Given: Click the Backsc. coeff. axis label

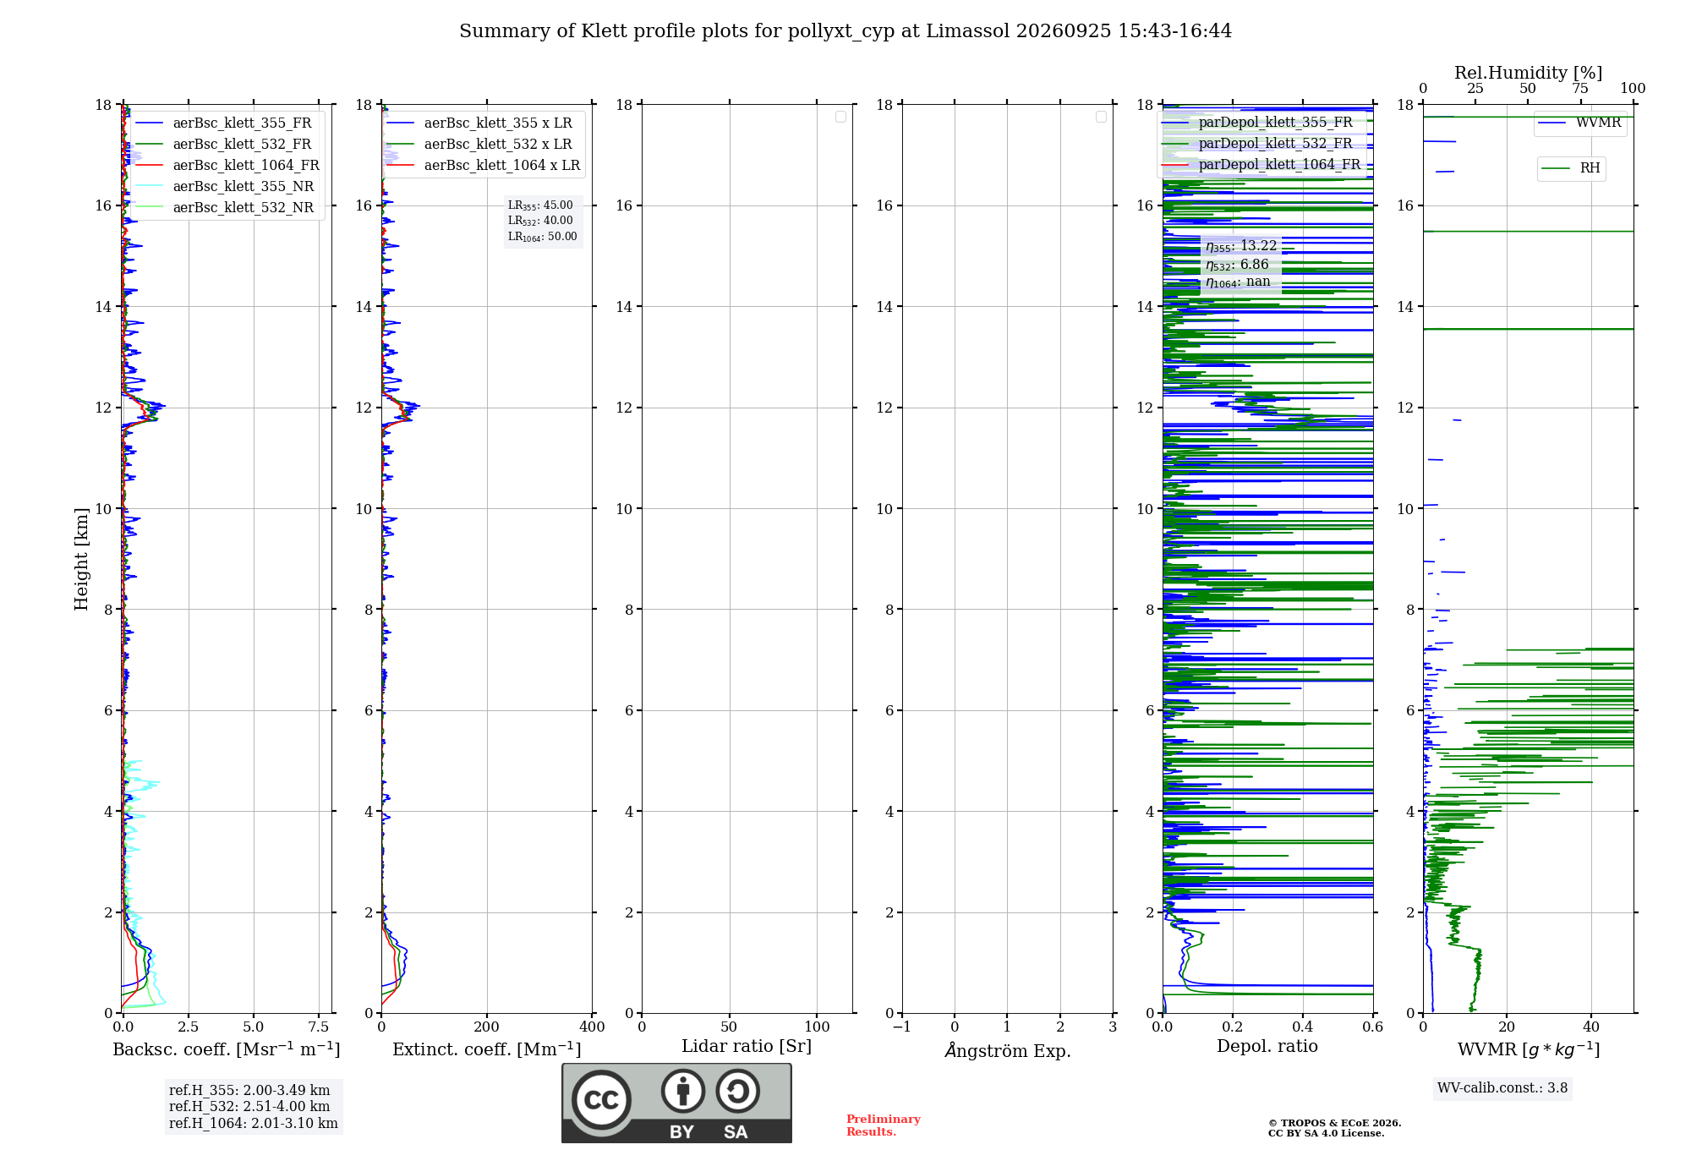Looking at the screenshot, I should coord(227,1049).
